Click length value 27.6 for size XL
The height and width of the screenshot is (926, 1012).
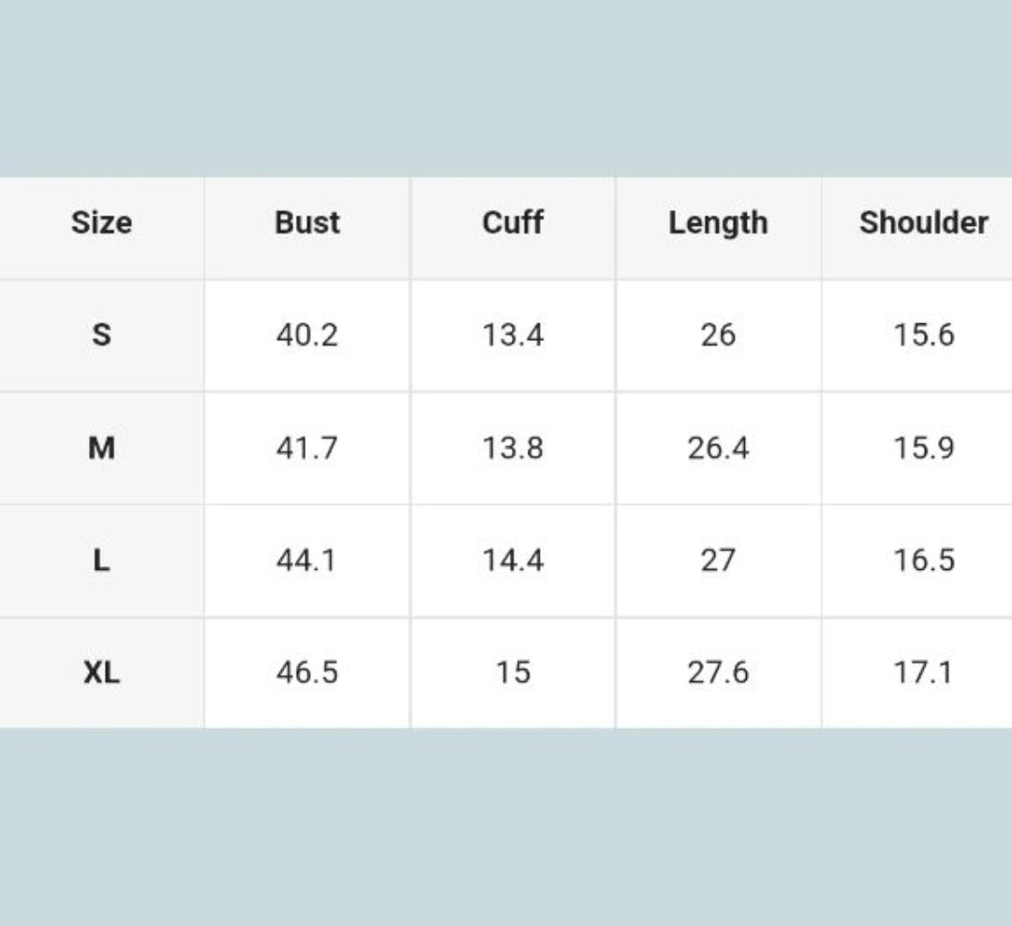[x=718, y=672]
